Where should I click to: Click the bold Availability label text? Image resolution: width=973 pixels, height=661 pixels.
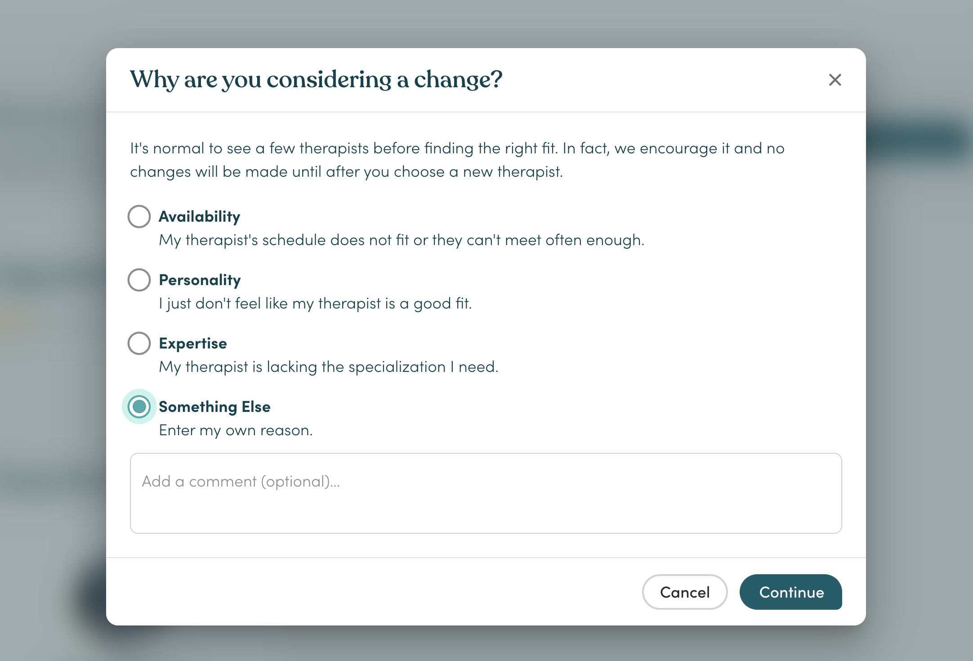coord(200,217)
